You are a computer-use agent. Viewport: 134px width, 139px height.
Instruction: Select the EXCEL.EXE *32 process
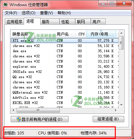65,103
